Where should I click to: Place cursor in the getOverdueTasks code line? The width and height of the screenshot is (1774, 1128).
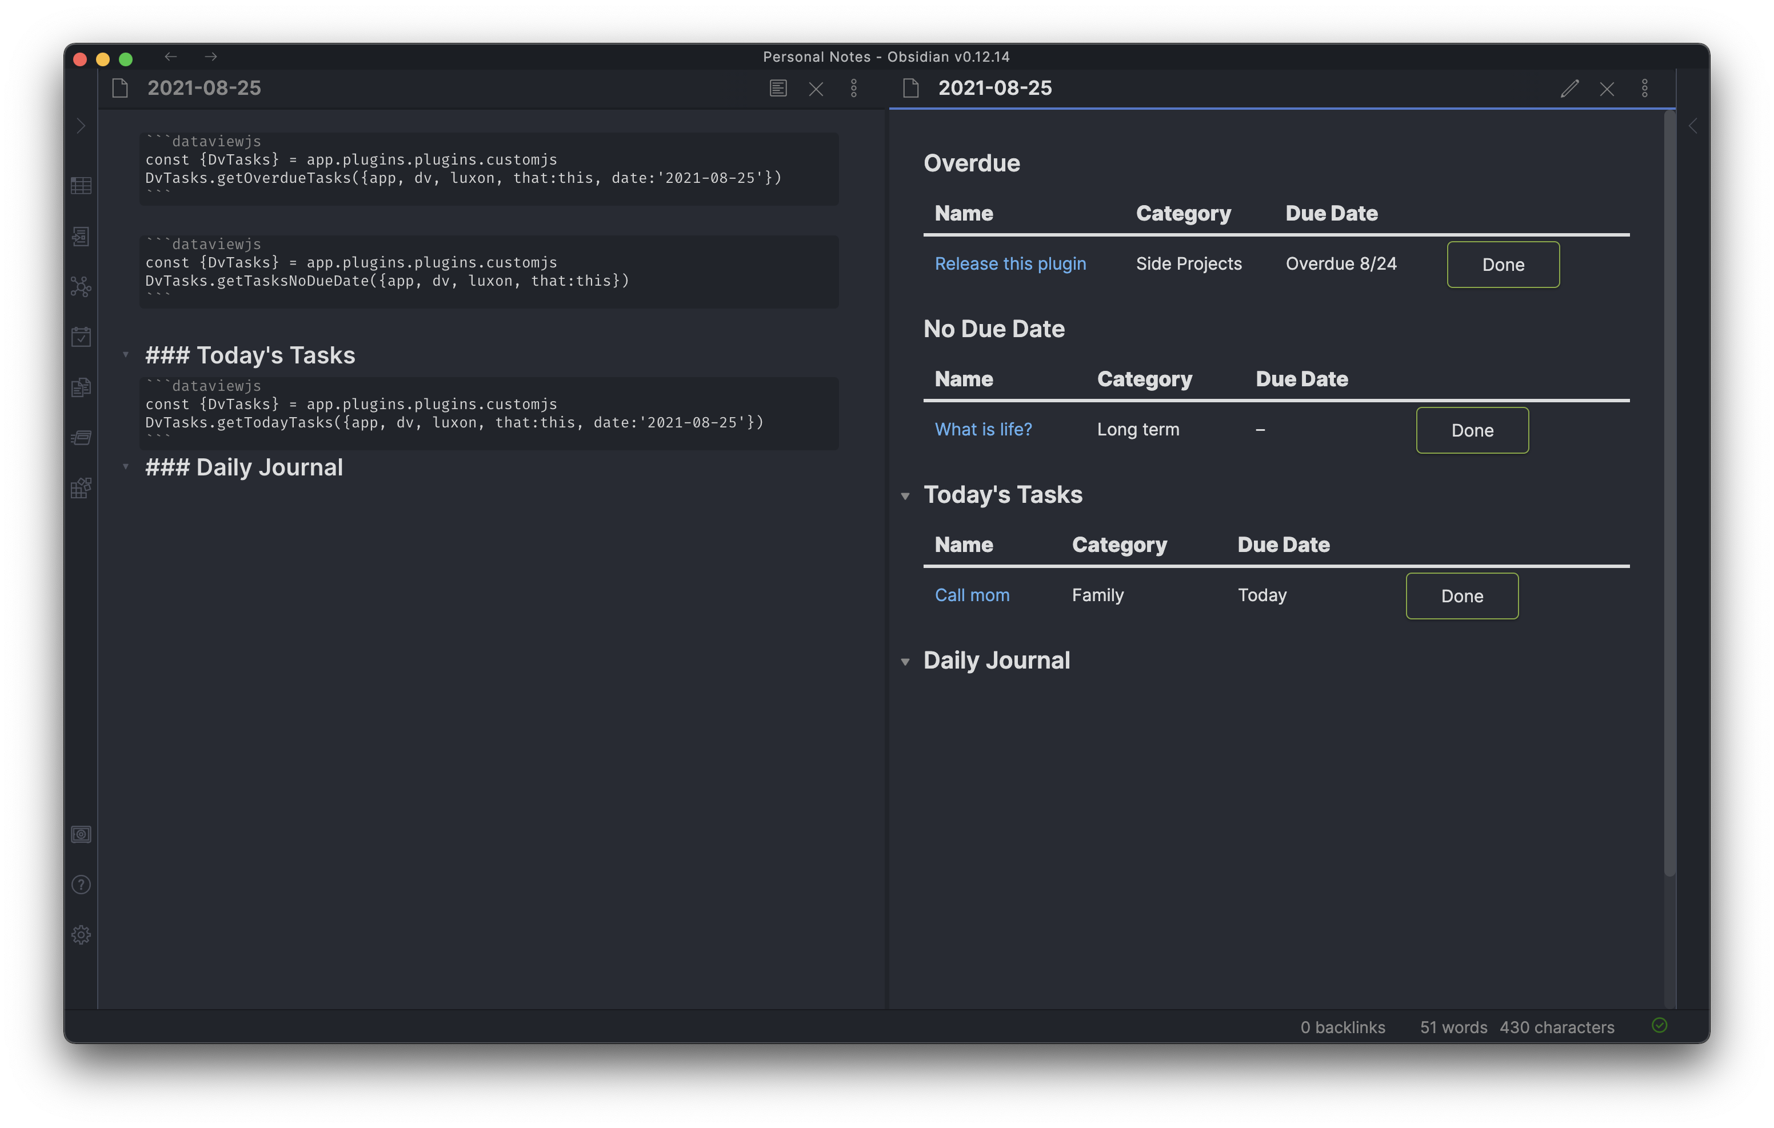463,178
